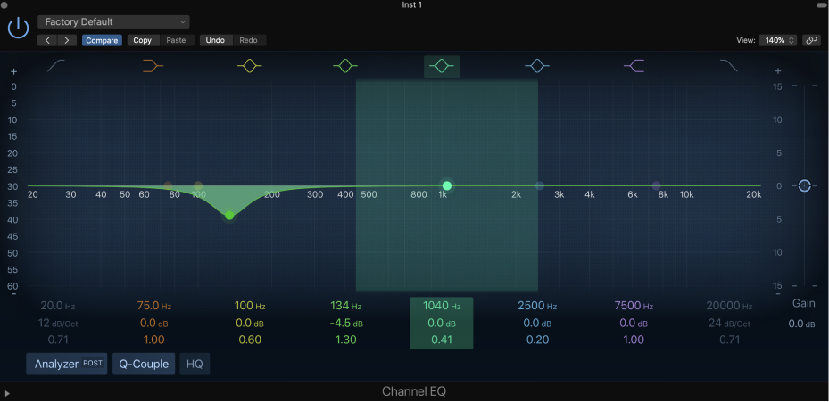Enable the low-pass filter band icon
The width and height of the screenshot is (829, 402).
coord(729,66)
